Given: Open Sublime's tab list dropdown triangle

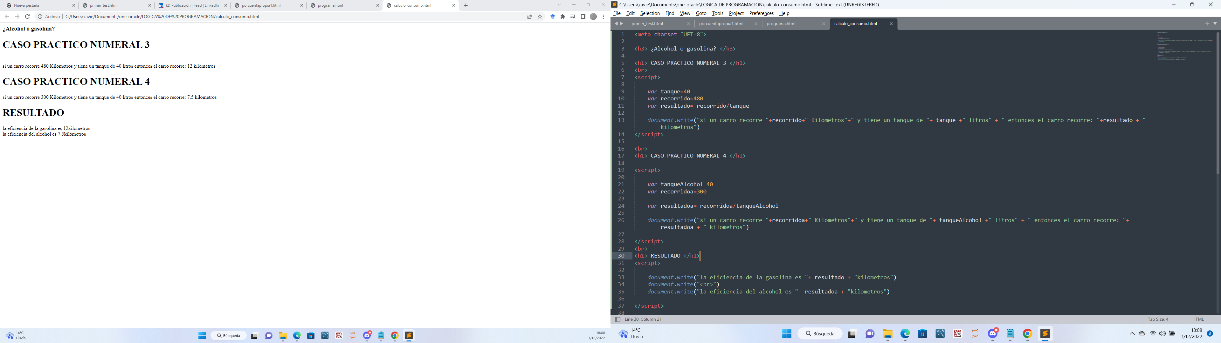Looking at the screenshot, I should click(1215, 24).
